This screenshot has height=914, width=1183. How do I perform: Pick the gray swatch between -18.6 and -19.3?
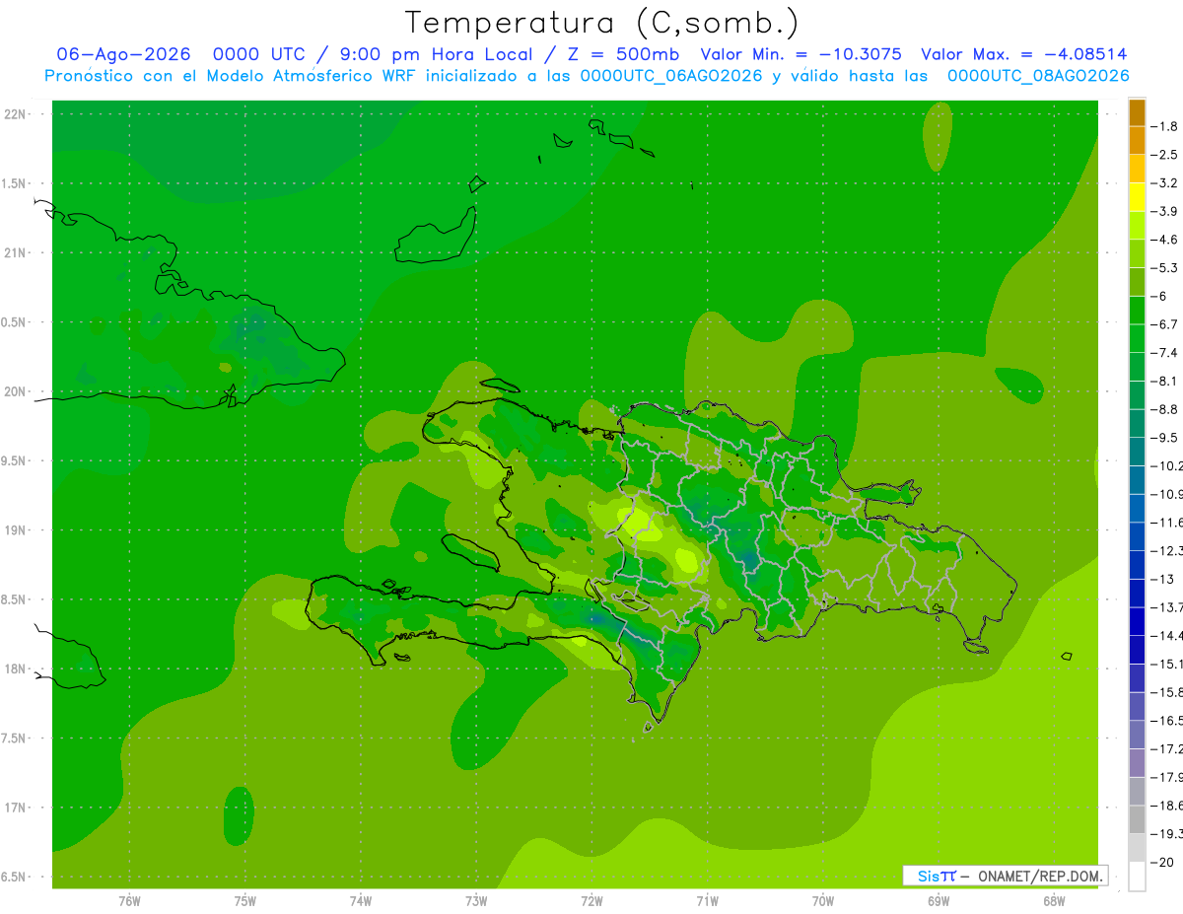[1137, 819]
